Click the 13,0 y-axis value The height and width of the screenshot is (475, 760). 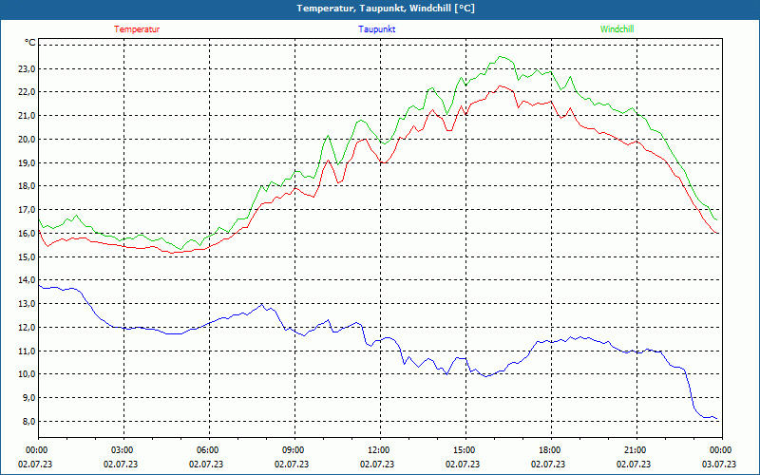pyautogui.click(x=27, y=304)
